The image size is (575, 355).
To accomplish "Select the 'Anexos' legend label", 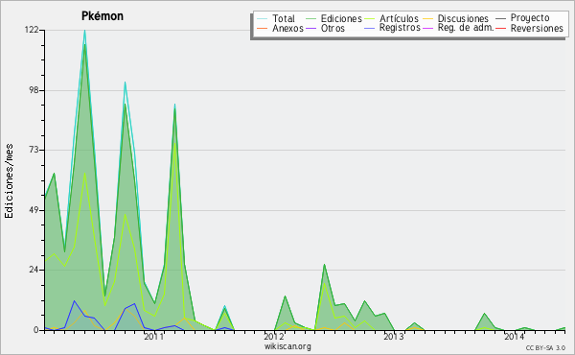I will [x=287, y=28].
